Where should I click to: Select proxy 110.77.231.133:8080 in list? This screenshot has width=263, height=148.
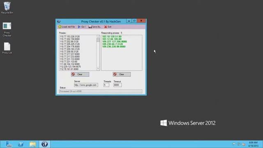[x=69, y=59]
